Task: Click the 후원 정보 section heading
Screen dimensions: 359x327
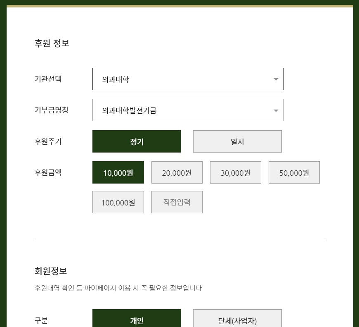Action: [52, 43]
